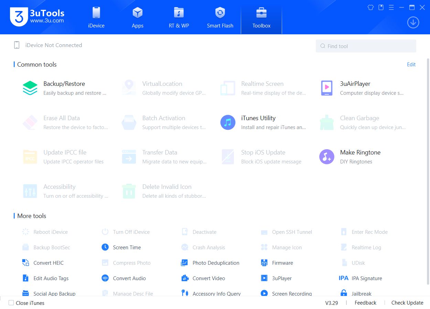Click the Stop iOS Update icon

pos(228,157)
